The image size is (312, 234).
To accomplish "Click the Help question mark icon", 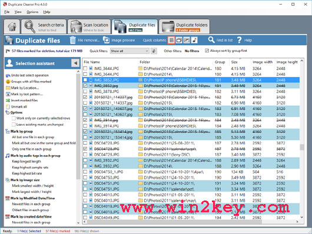I will [239, 40].
